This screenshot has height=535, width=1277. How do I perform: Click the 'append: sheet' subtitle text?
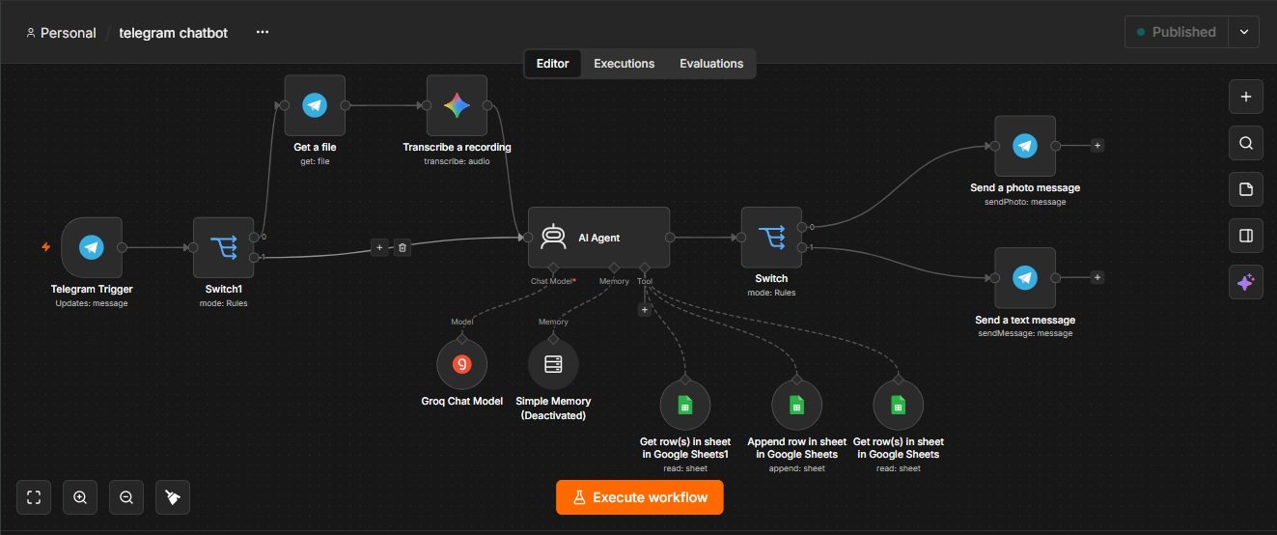coord(796,468)
